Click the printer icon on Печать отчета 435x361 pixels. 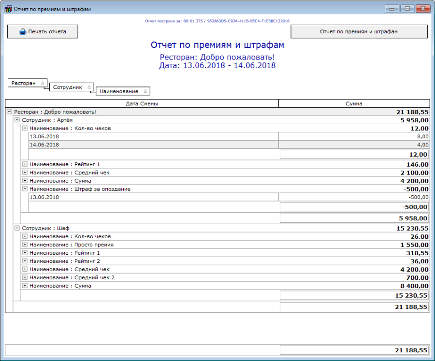(22, 32)
